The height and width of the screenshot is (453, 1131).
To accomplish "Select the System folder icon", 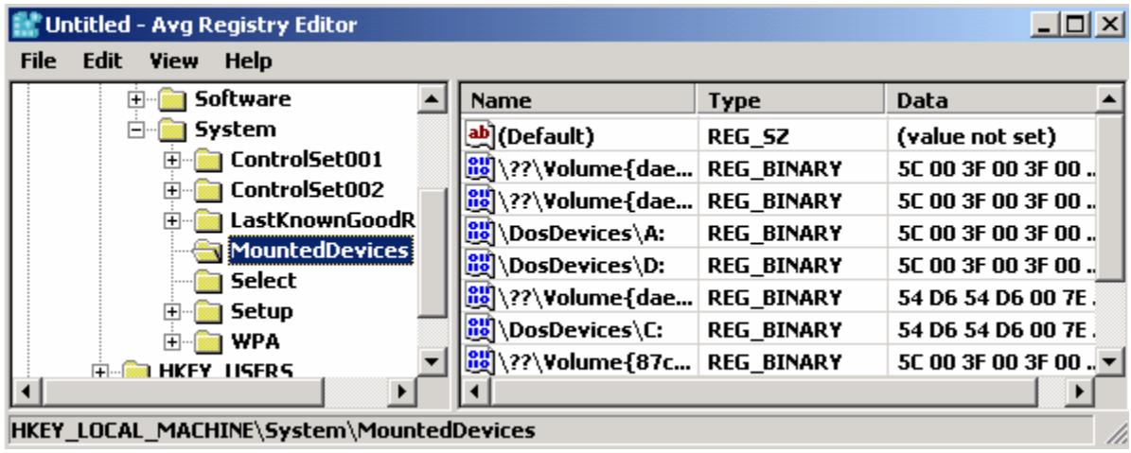I will click(172, 131).
